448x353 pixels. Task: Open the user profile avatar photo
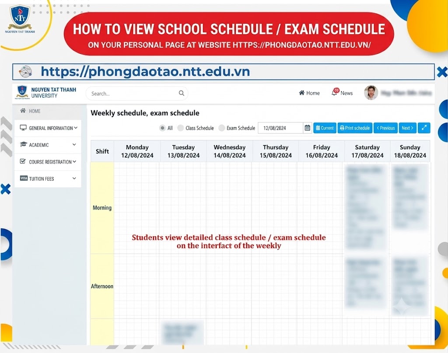pyautogui.click(x=371, y=93)
